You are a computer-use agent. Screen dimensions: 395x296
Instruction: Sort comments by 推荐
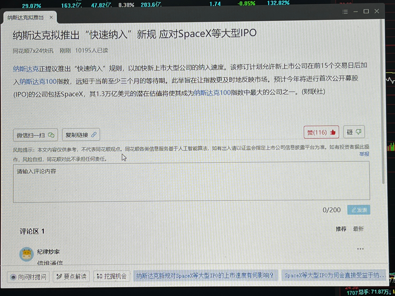click(x=341, y=229)
